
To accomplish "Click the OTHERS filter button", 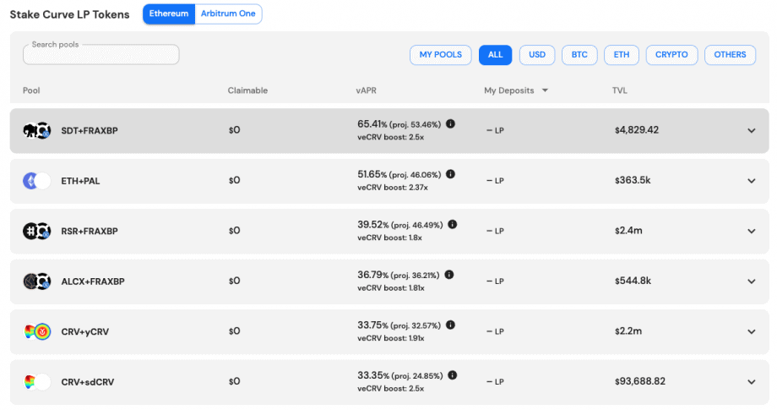I will tap(730, 55).
